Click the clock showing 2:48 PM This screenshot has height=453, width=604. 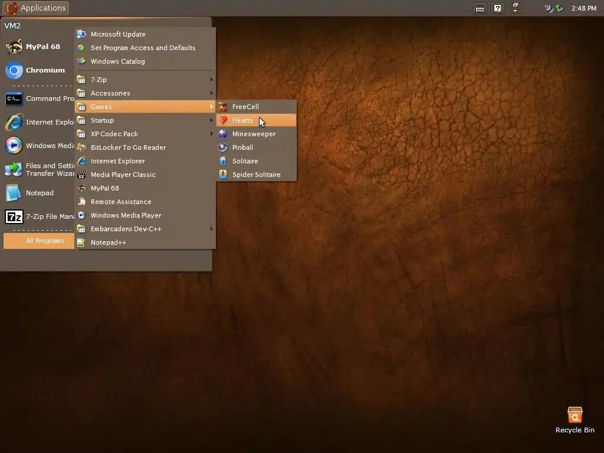click(583, 8)
